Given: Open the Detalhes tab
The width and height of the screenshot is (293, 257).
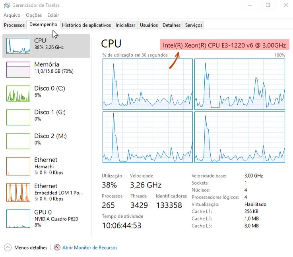Looking at the screenshot, I should (171, 25).
